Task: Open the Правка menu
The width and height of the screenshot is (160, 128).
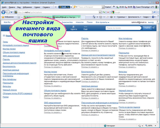Action: [x=12, y=7]
